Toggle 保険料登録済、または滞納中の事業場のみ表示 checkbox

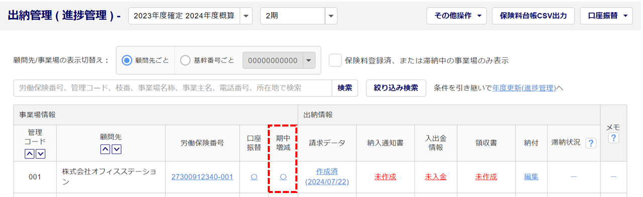(x=335, y=60)
